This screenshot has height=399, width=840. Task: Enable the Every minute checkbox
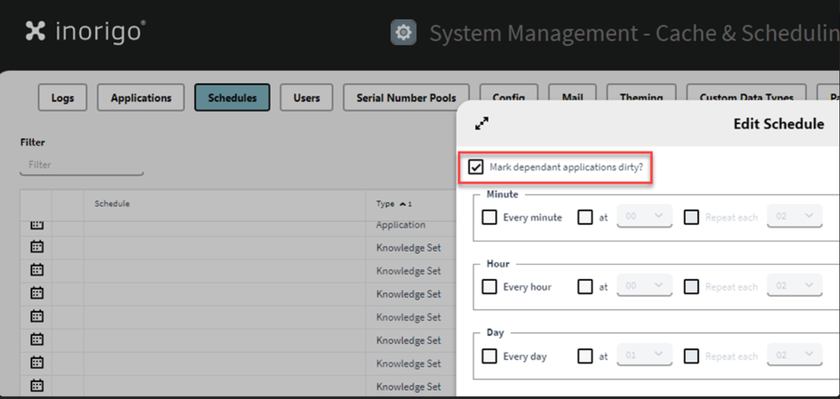[489, 218]
